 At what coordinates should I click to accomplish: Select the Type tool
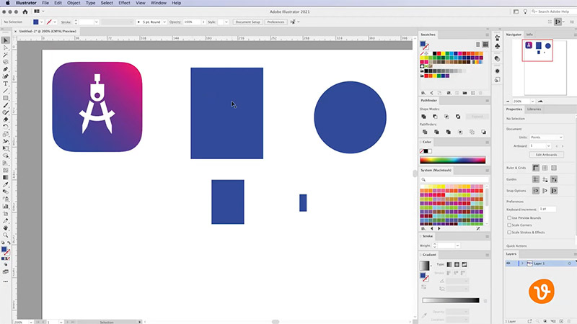coord(6,84)
